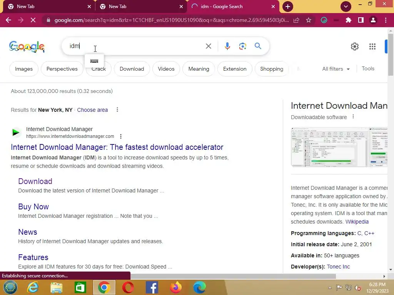Open more options next to Choose area
The image size is (394, 295).
117,109
